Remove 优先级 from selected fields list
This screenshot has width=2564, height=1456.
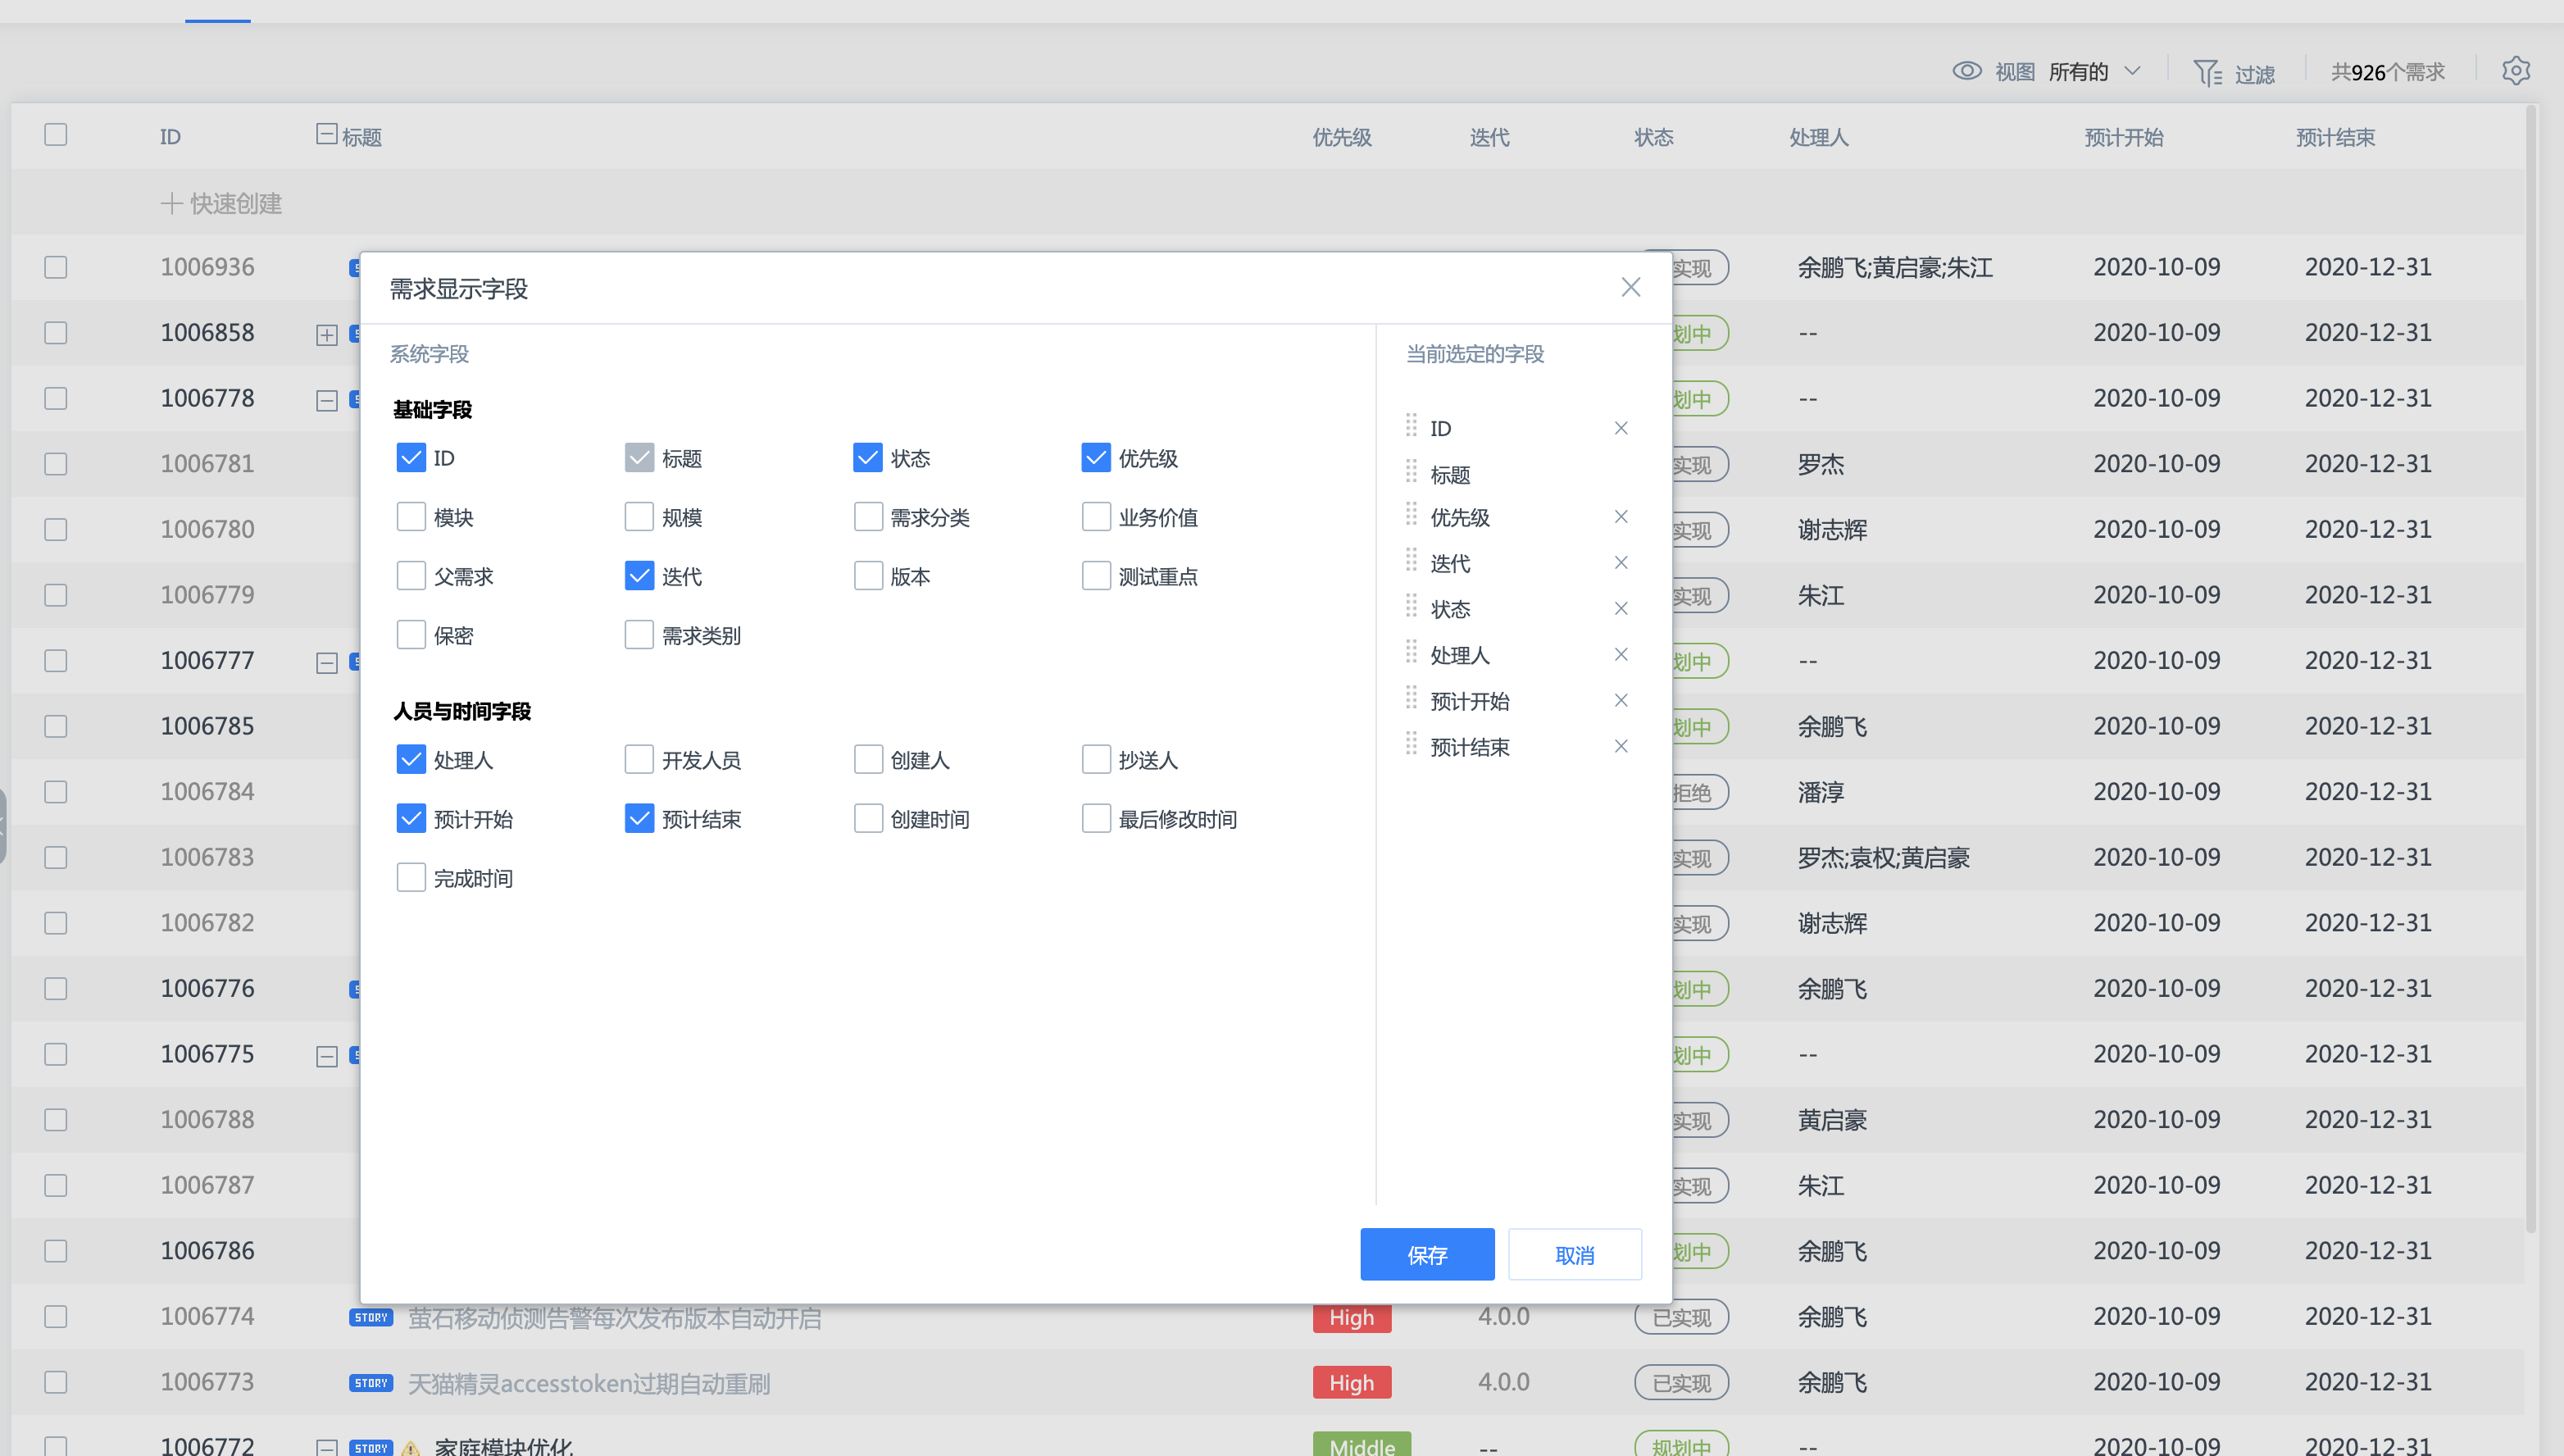1621,517
